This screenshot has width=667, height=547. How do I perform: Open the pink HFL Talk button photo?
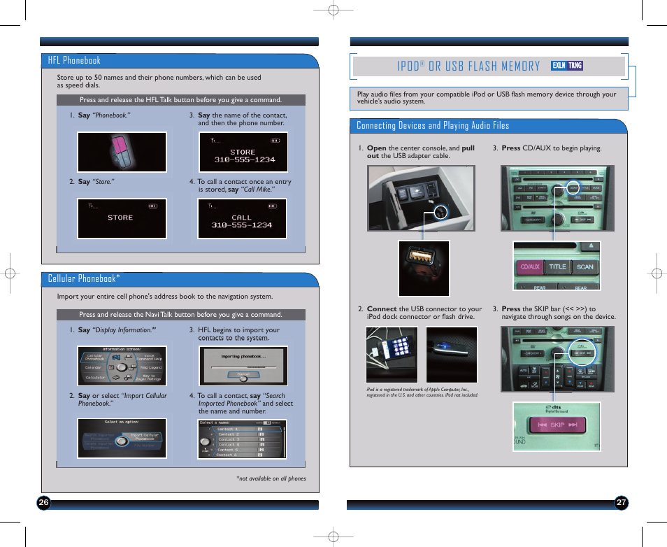(122, 152)
